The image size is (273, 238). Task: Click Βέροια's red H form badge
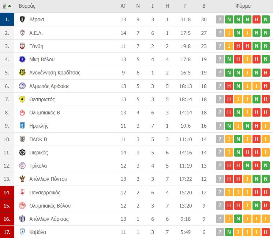(256, 19)
